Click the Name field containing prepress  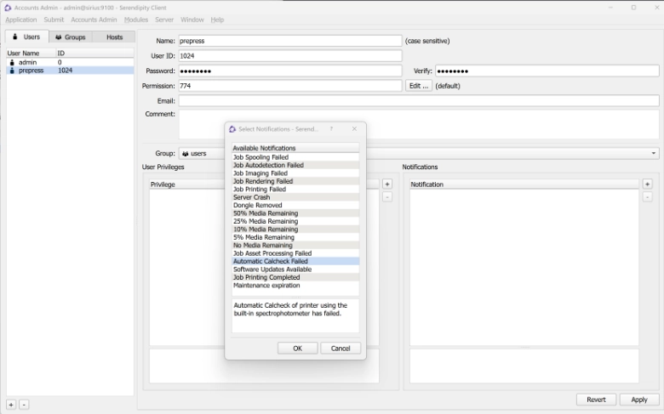[290, 41]
